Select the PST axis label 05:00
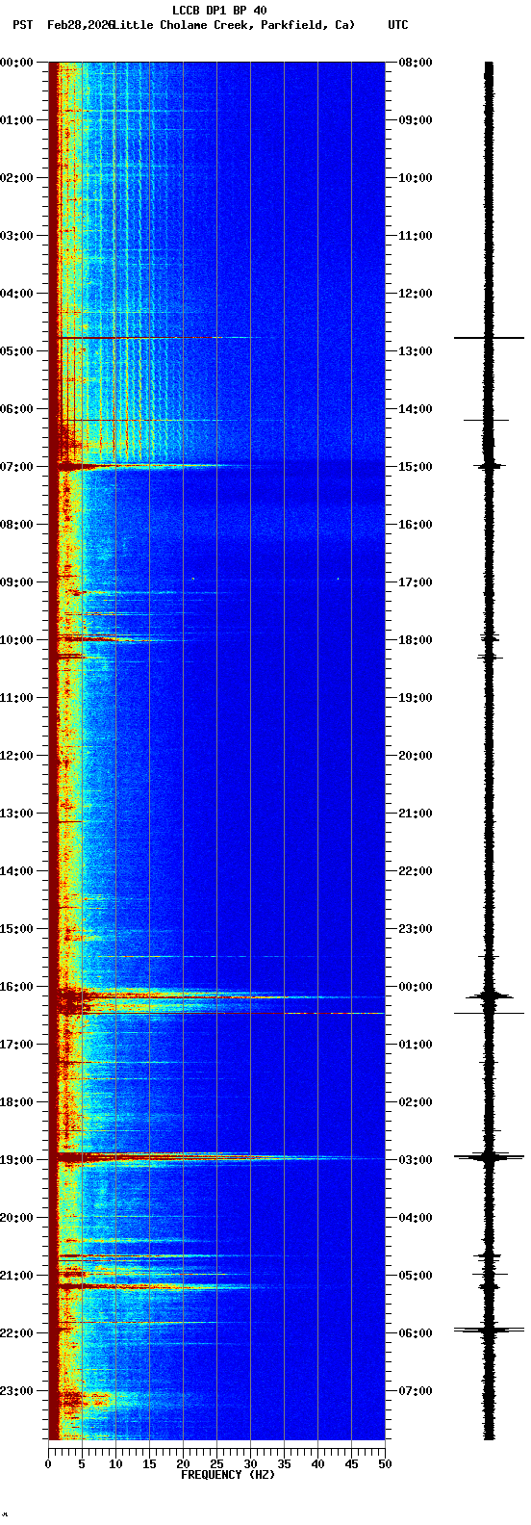 (x=15, y=351)
